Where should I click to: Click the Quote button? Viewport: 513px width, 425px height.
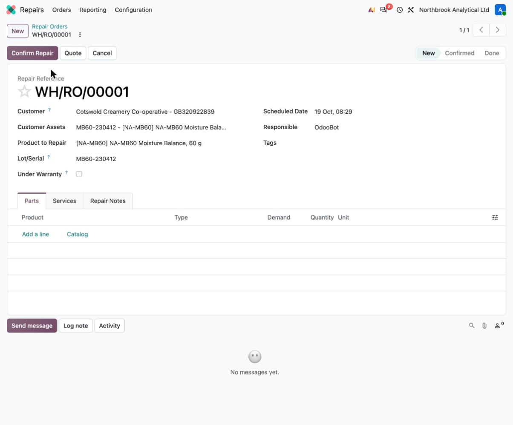click(73, 53)
